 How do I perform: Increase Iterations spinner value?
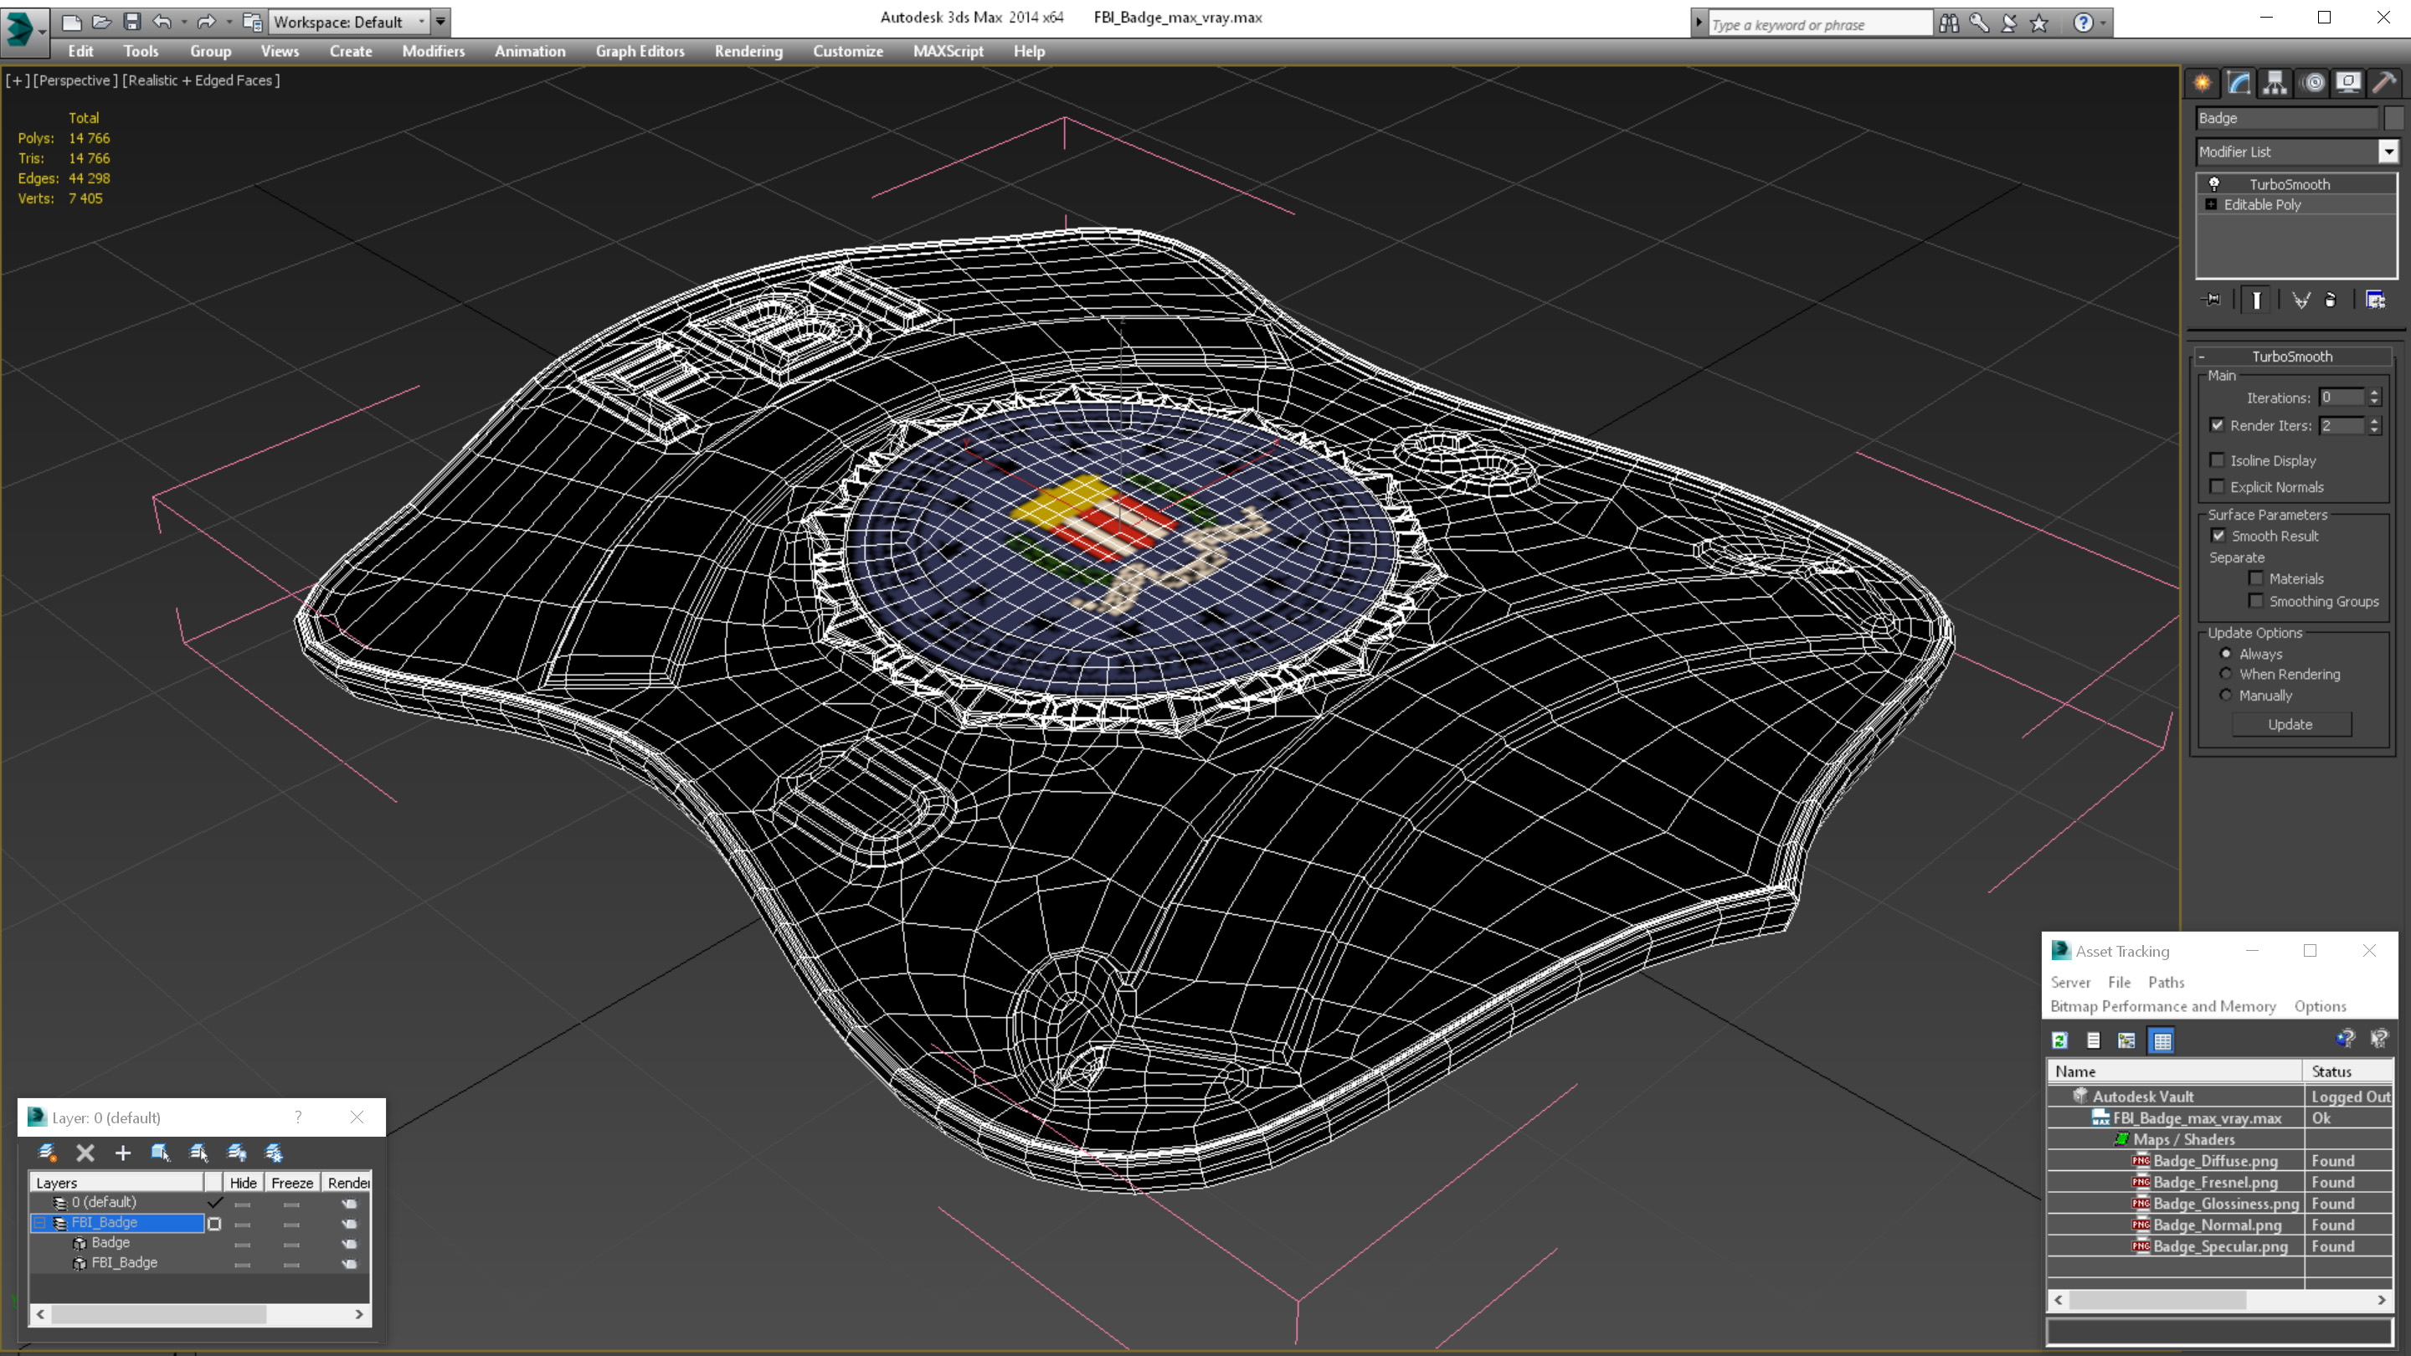pyautogui.click(x=2373, y=393)
